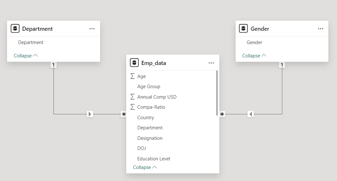Collapse the Gender table card
Viewport: 337px width, 181px height.
point(254,55)
